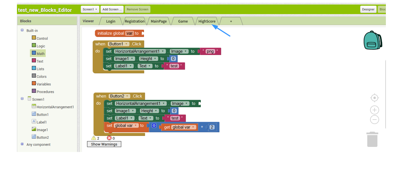Open Button2 dropdown in the second event block
This screenshot has height=183, width=400.
(119, 96)
